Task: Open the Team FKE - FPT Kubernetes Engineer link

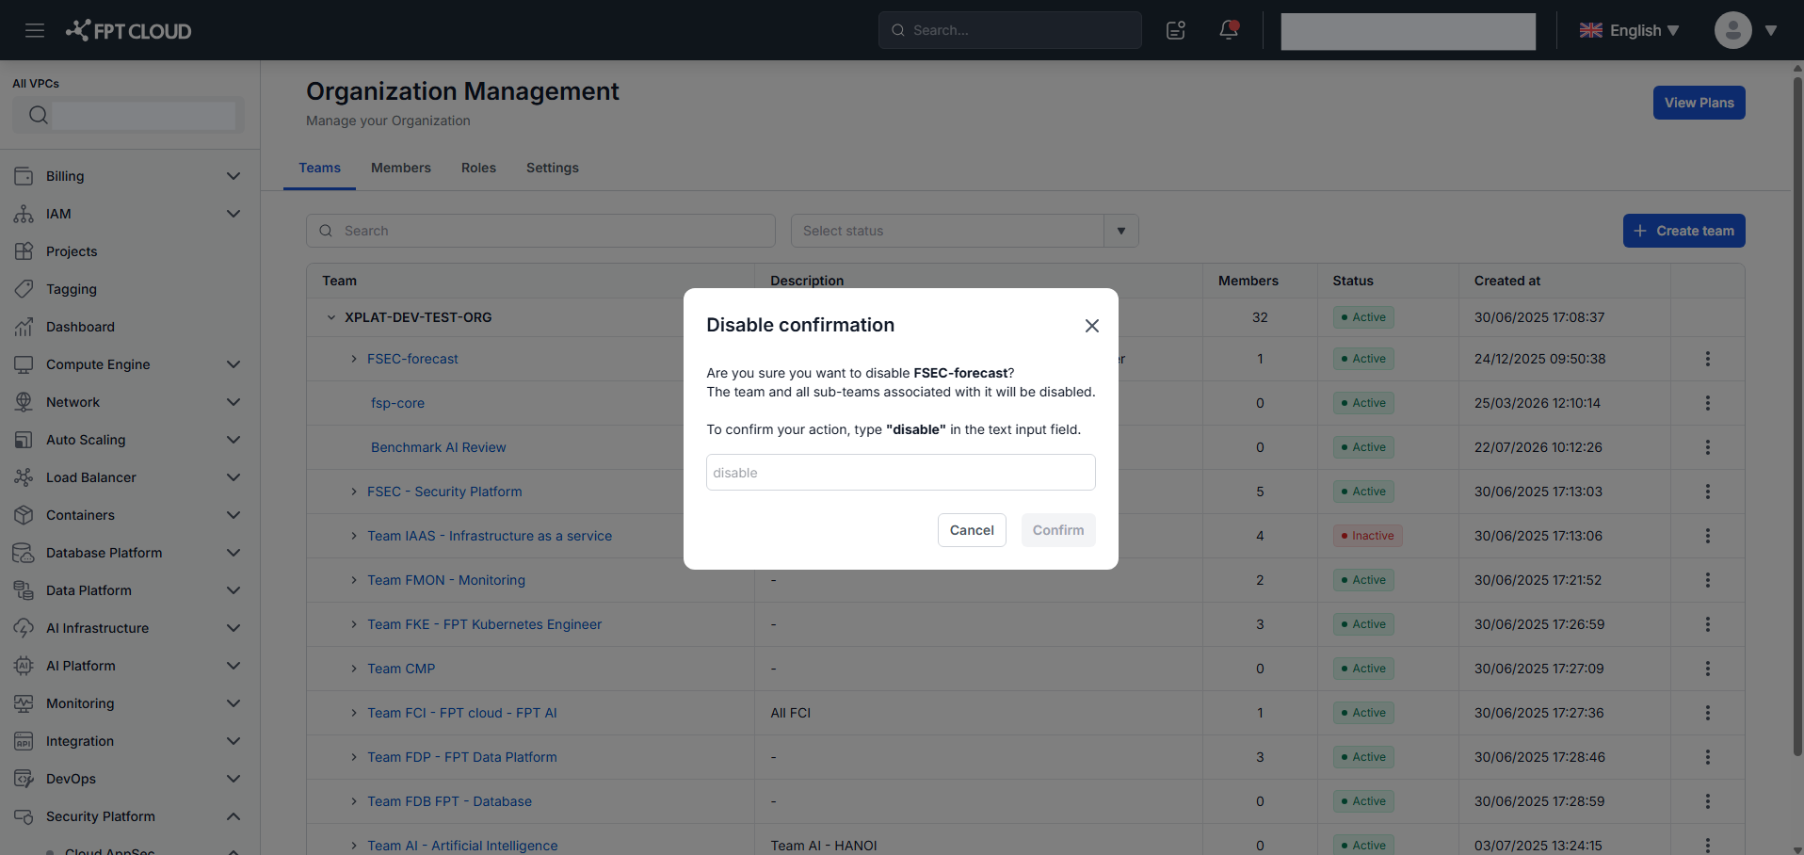Action: [x=484, y=624]
